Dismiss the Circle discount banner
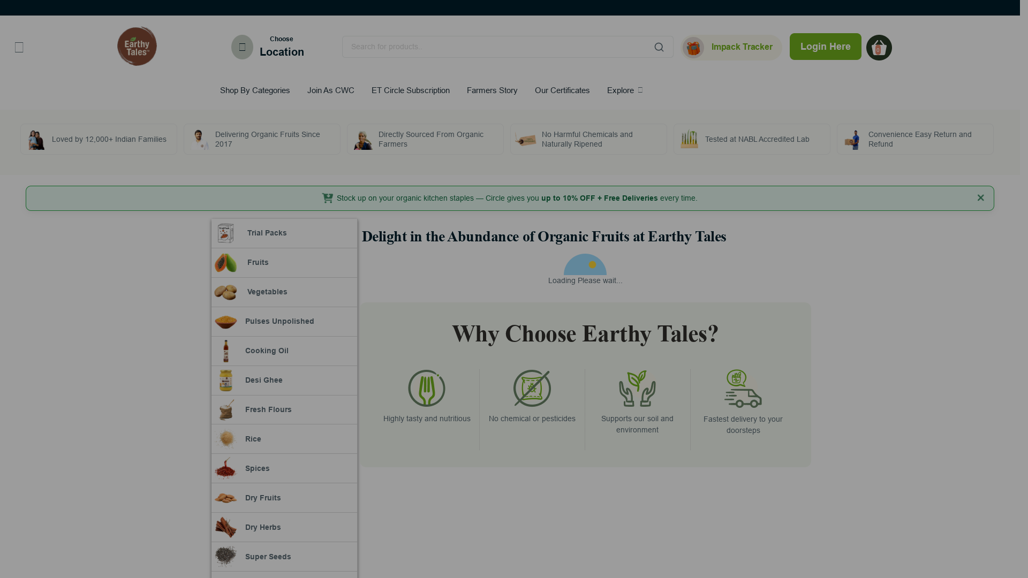Screen dimensions: 1028x578 pos(980,198)
